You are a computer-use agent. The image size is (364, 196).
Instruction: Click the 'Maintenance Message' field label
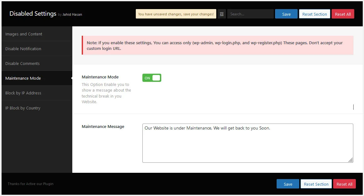click(103, 126)
